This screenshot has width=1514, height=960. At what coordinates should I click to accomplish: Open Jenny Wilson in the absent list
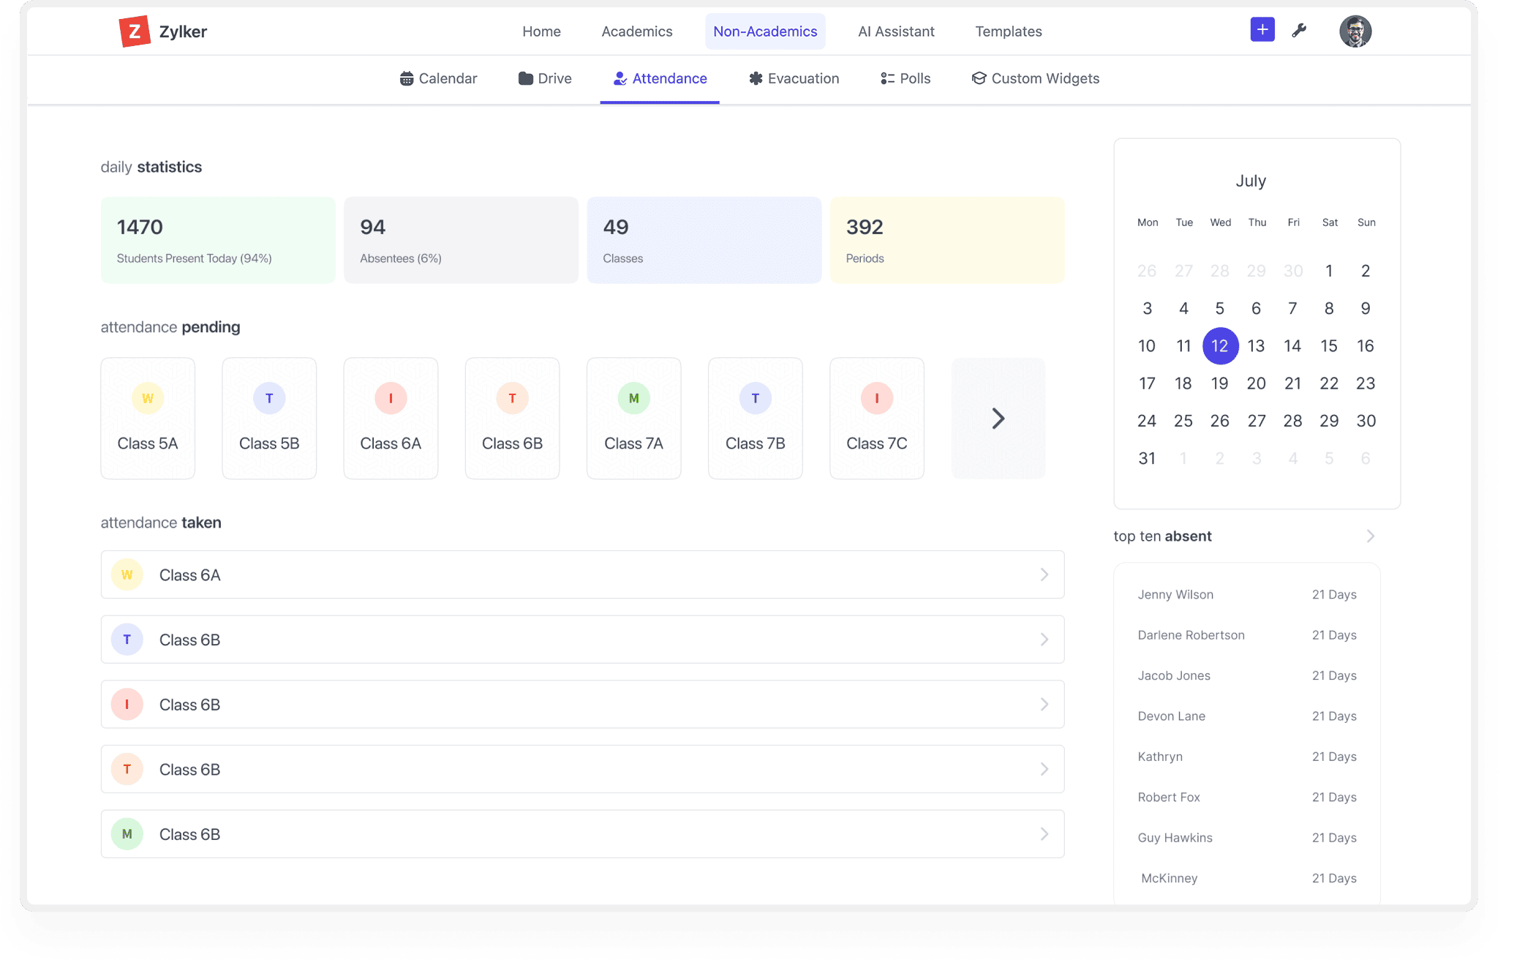coord(1175,595)
